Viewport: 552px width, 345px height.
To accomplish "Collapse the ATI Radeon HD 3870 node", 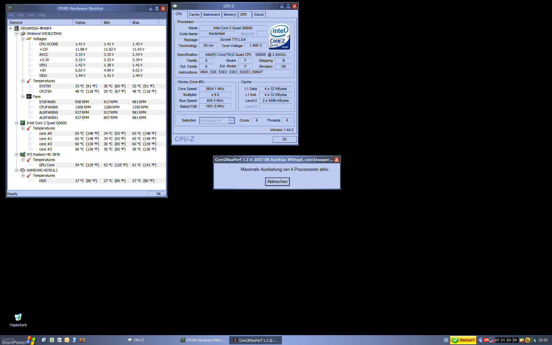I will coord(16,154).
